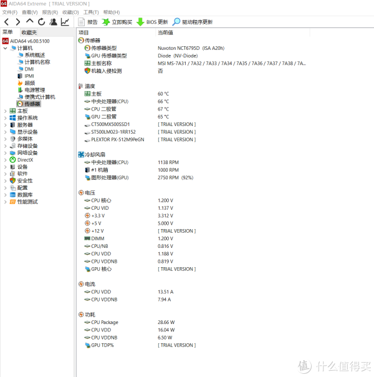Viewport: 374px width, 377px height.
Task: Expand the 显示设备 tree node
Action: 5,132
